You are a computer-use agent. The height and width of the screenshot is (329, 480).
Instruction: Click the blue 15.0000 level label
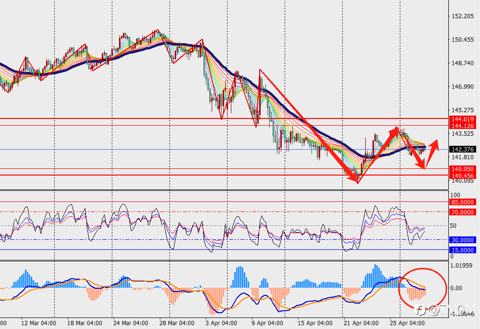click(x=463, y=250)
